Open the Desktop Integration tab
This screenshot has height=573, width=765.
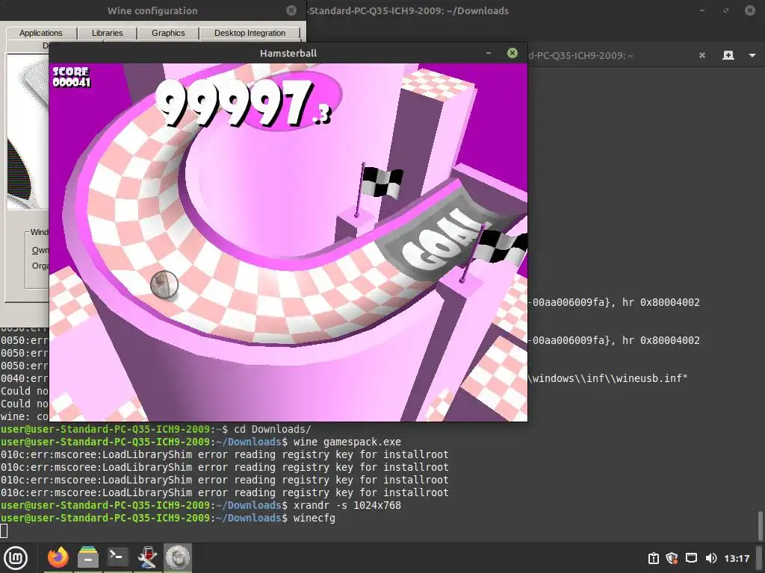click(250, 33)
